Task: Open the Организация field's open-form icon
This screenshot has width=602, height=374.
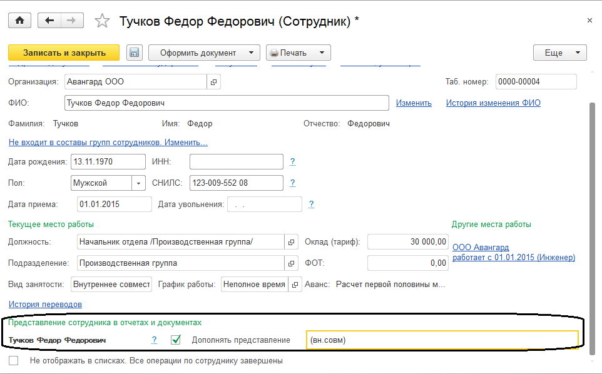Action: 213,82
